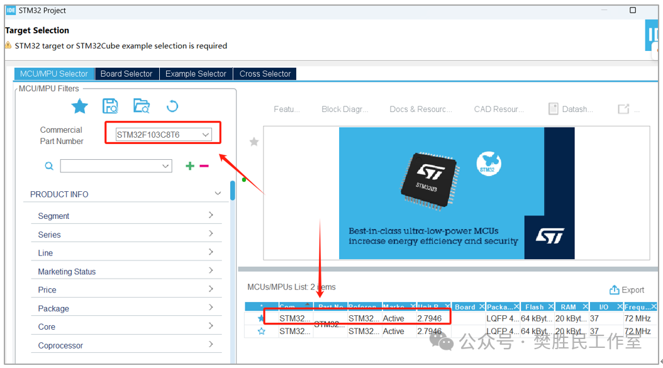Click the STM32 IDE icon in the title bar
Screen dimensions: 663x368
[11, 10]
